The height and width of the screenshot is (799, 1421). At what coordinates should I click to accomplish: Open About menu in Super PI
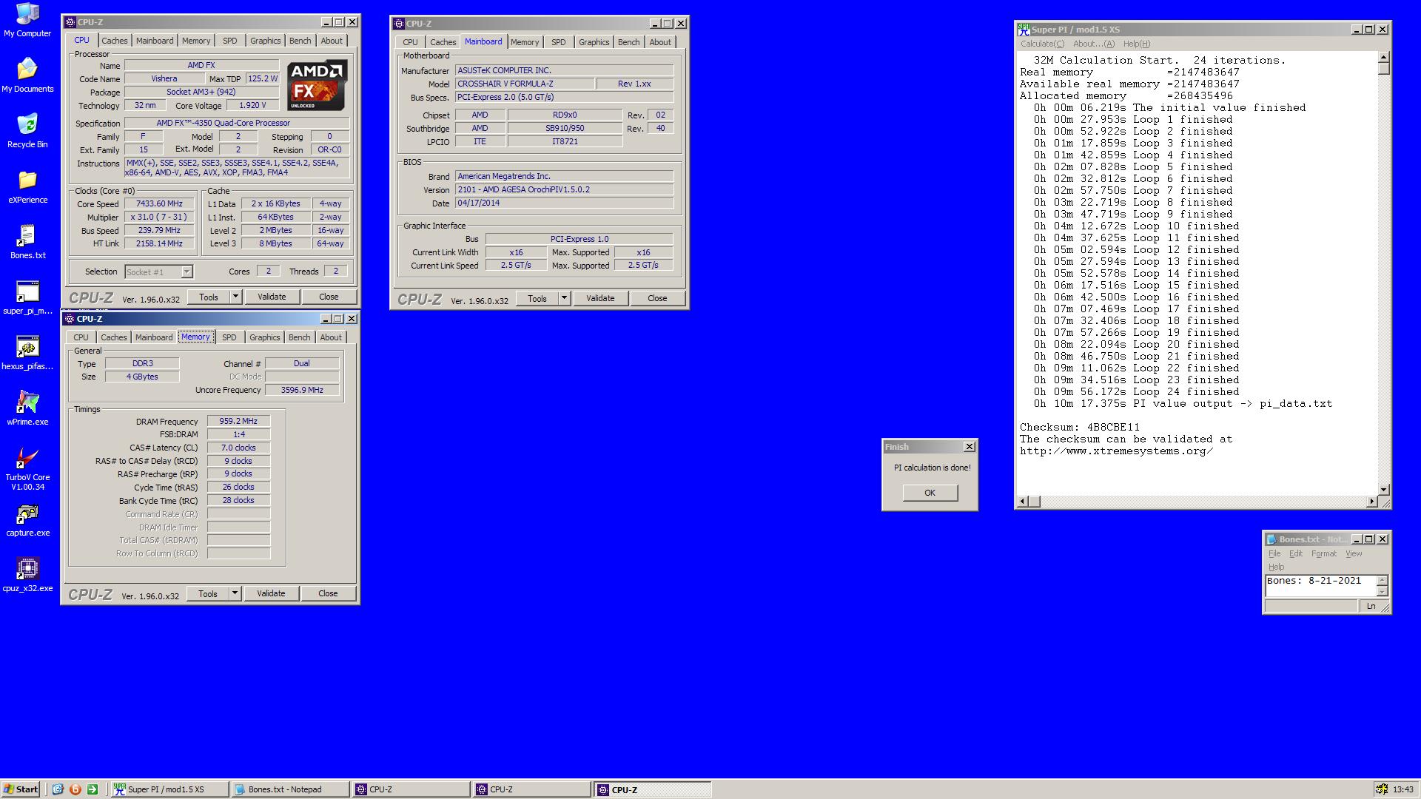[1093, 44]
